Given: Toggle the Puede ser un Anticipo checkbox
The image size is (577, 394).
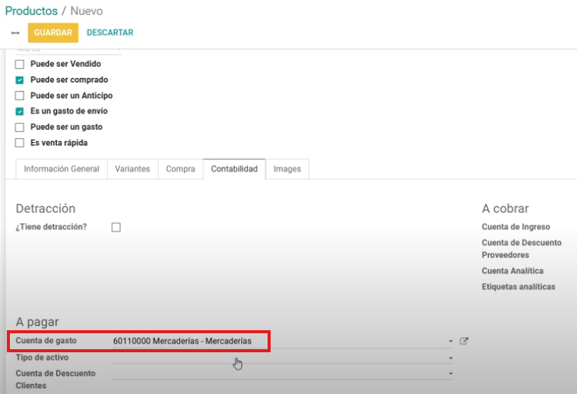Looking at the screenshot, I should 20,96.
